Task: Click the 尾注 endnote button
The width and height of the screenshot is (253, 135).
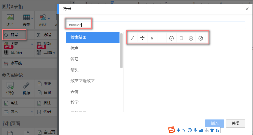Action: 18,103
